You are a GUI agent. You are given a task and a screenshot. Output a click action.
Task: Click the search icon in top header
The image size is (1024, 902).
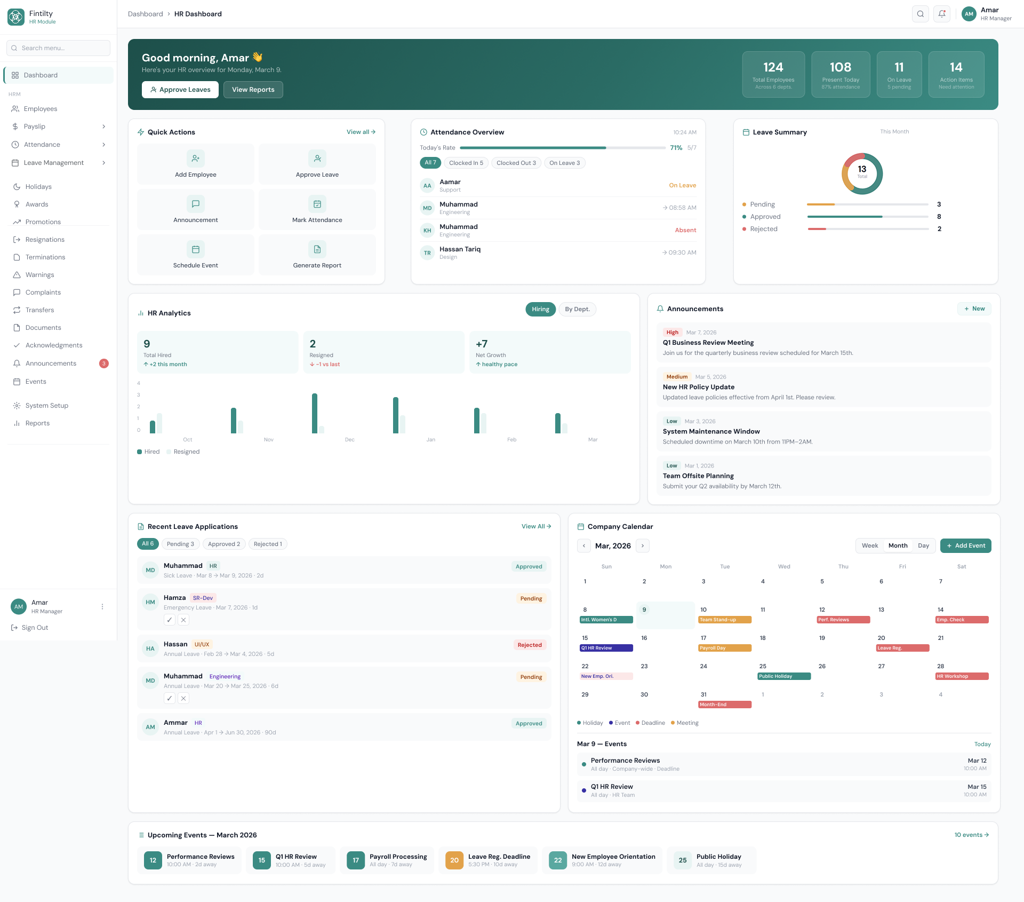click(921, 14)
